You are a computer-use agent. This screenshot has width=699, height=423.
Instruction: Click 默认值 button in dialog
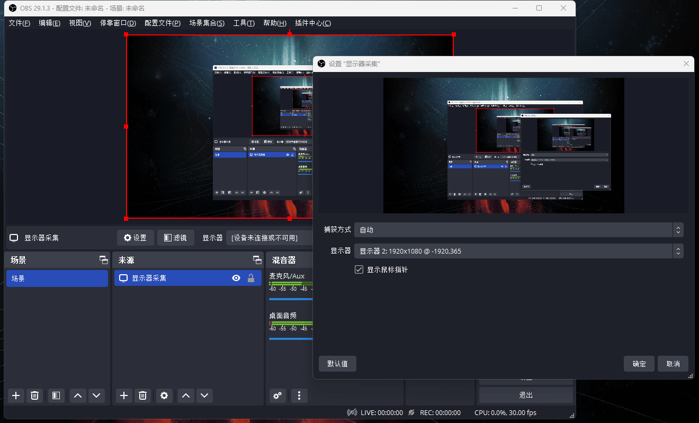point(337,364)
